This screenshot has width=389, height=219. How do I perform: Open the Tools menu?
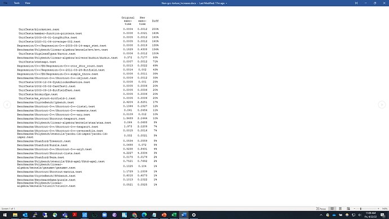click(16, 3)
